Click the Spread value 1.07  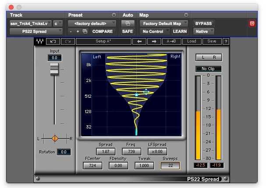pos(106,152)
